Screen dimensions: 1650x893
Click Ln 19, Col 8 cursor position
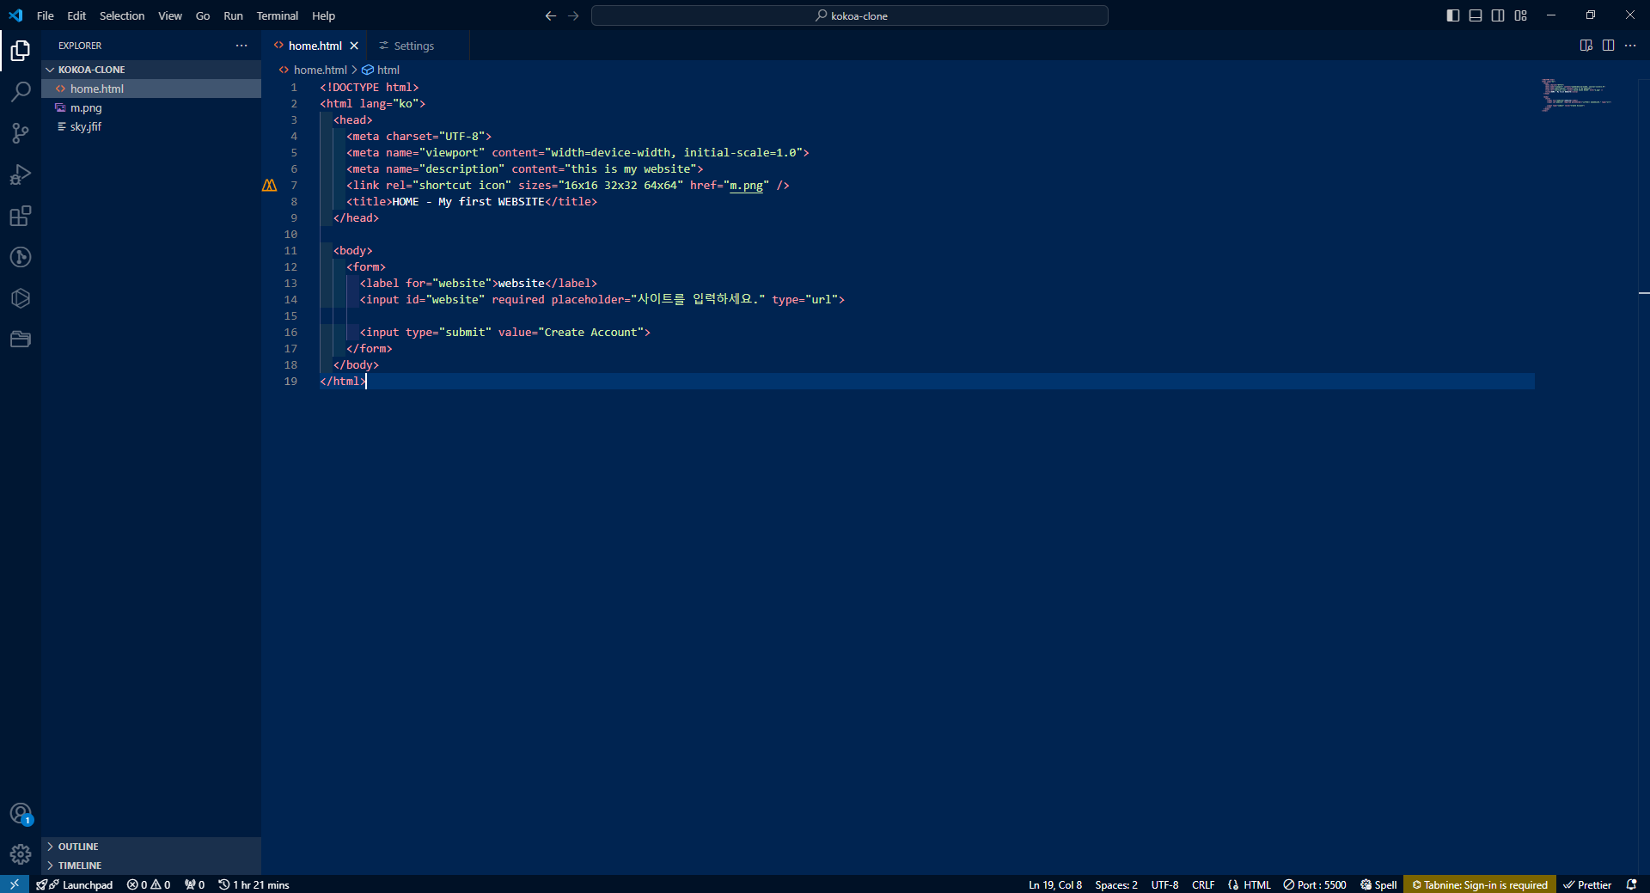1055,884
